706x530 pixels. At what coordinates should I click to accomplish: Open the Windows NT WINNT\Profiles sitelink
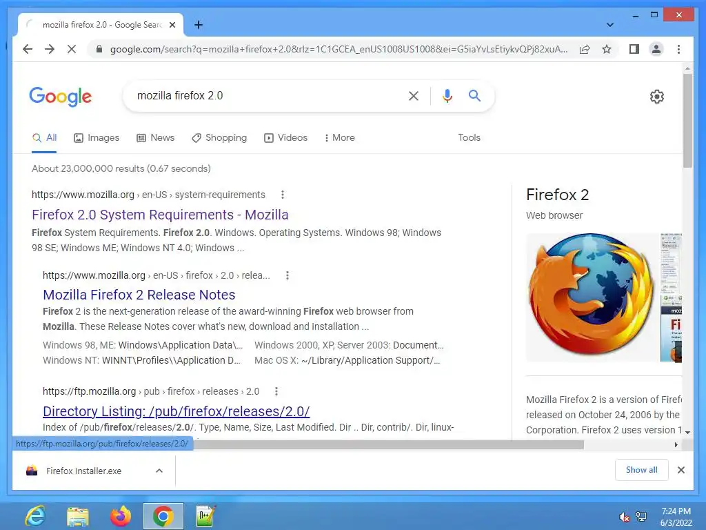click(x=141, y=360)
